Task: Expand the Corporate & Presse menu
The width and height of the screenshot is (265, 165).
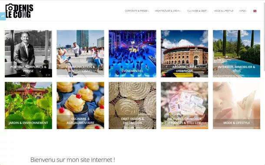Action: [x=136, y=11]
